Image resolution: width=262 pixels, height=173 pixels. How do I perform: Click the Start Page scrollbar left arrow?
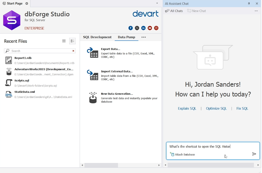coord(82,165)
